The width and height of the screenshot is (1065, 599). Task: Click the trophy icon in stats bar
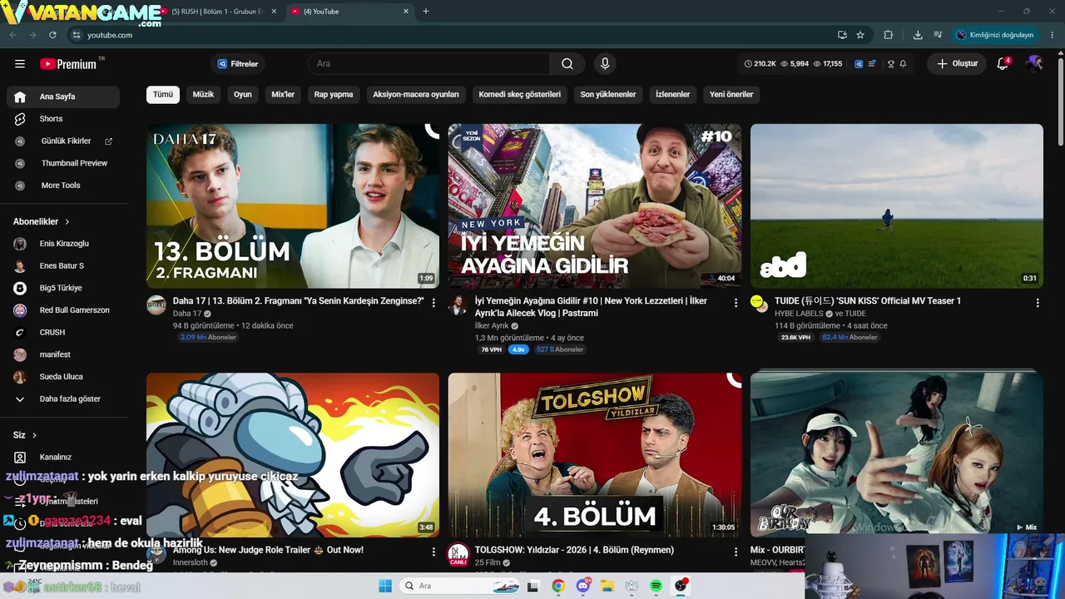[891, 64]
